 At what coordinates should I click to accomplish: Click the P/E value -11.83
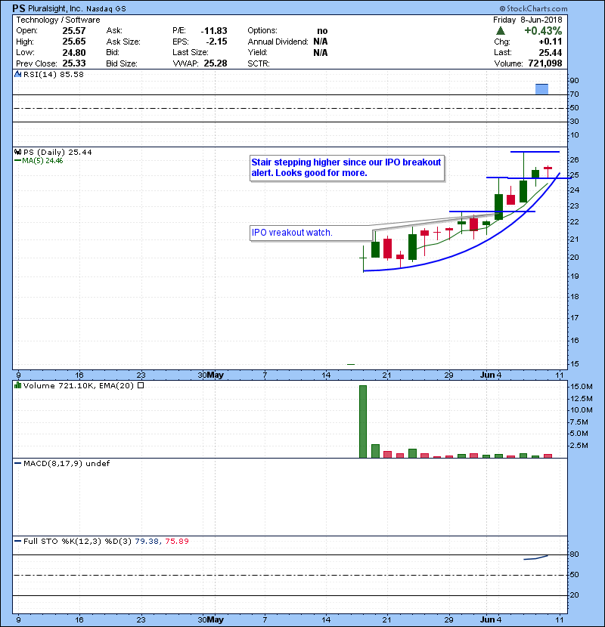click(x=214, y=31)
